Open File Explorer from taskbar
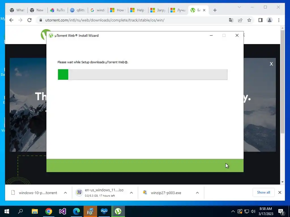Viewport: 290px width, 217px height. [35, 211]
